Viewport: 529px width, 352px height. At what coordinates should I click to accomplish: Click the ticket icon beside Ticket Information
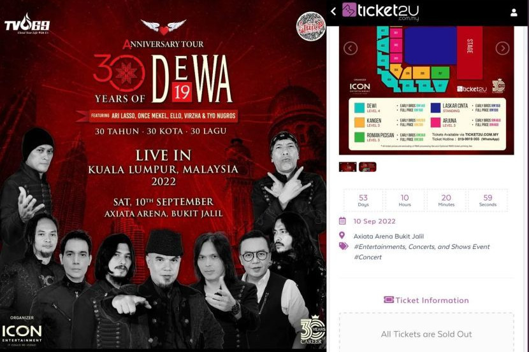click(389, 299)
